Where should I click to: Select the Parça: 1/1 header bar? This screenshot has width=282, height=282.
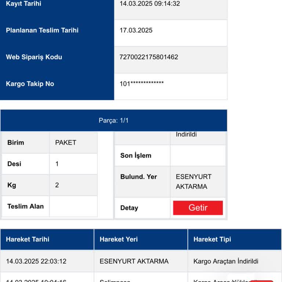tap(114, 120)
